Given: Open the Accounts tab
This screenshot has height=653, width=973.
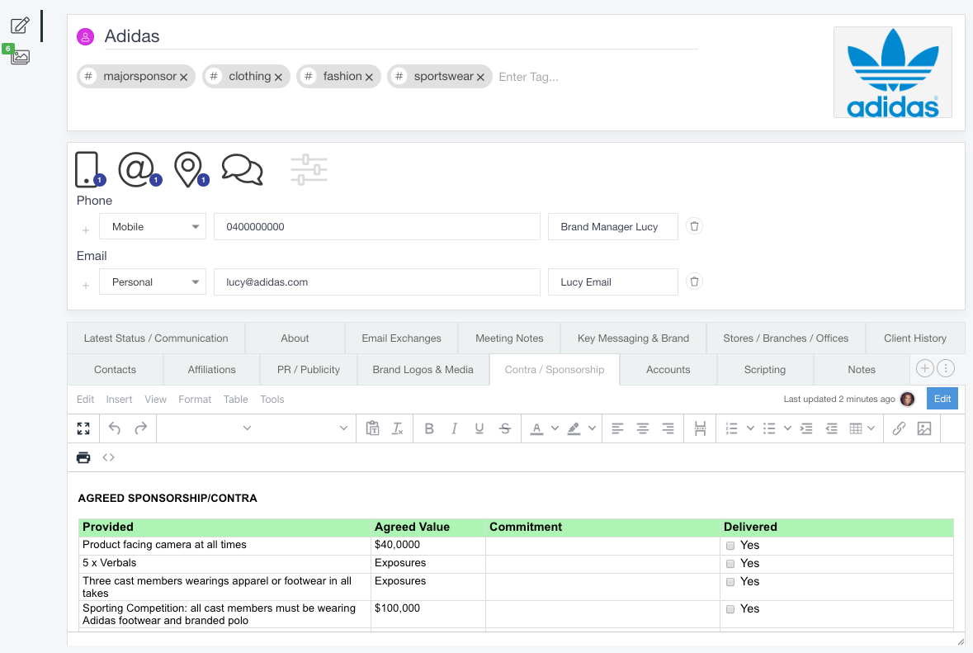Looking at the screenshot, I should click(668, 369).
